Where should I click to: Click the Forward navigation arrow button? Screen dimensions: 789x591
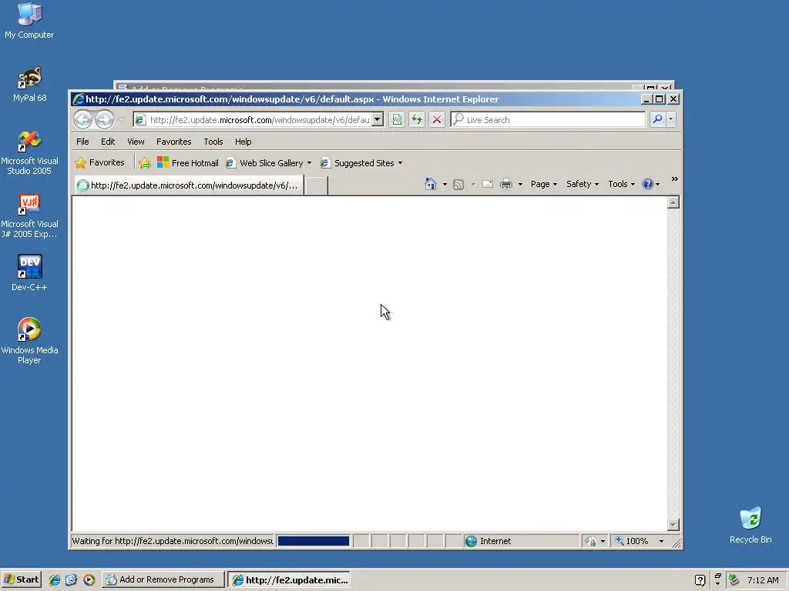[104, 119]
